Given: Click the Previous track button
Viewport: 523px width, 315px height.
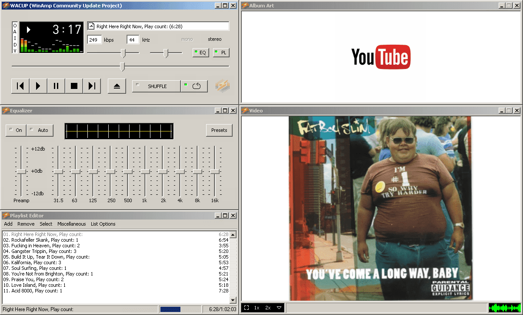Looking at the screenshot, I should pyautogui.click(x=20, y=86).
